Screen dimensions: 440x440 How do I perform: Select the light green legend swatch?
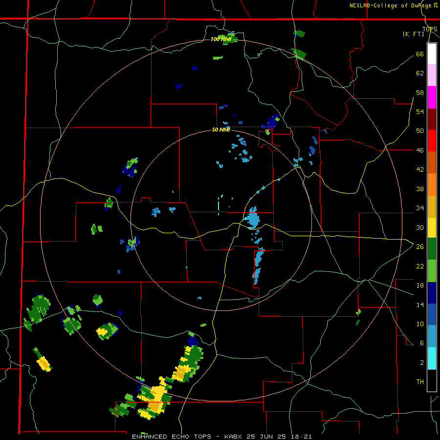coord(432,271)
